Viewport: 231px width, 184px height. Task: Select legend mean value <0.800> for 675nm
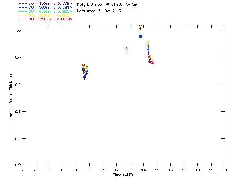click(x=64, y=11)
